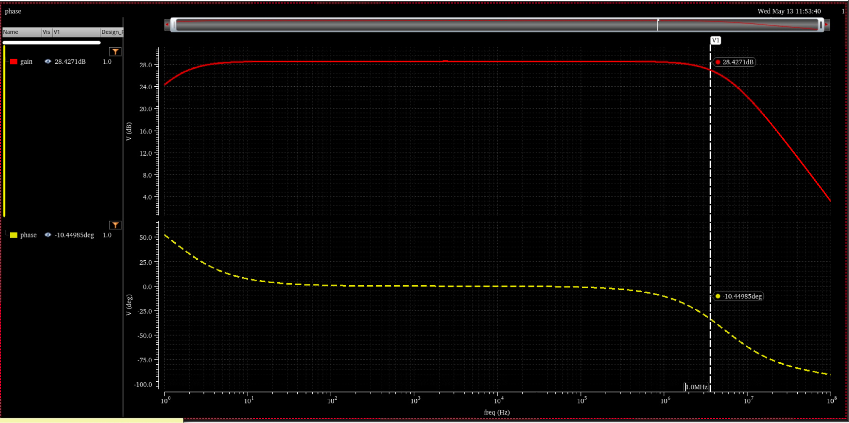Select the gain trace name

26,62
